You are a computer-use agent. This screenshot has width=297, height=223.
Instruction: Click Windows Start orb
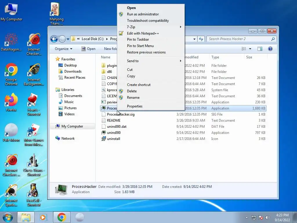[x=8, y=217]
